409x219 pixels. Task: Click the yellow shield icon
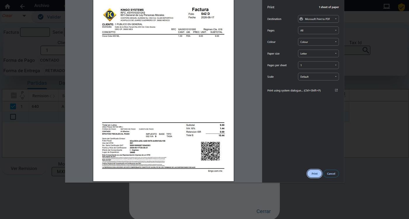(401, 7)
